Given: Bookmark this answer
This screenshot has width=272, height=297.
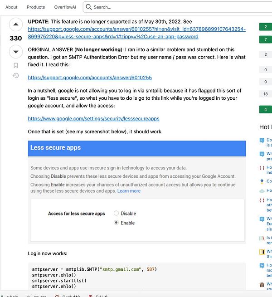Looking at the screenshot, I should click(x=15, y=65).
